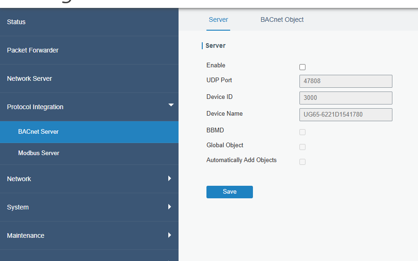Select the Server tab
This screenshot has height=261, width=418.
click(x=219, y=20)
